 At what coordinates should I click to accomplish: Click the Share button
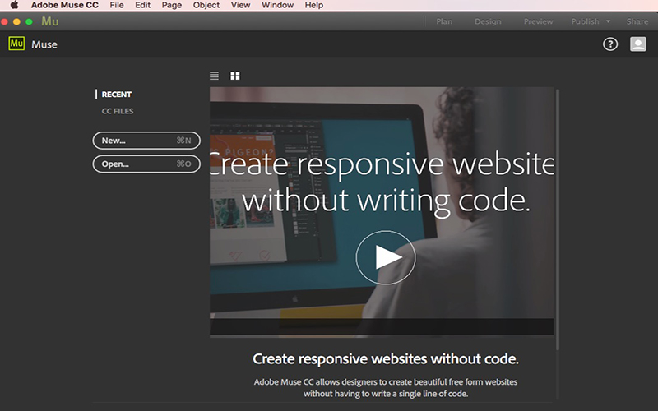pos(637,21)
